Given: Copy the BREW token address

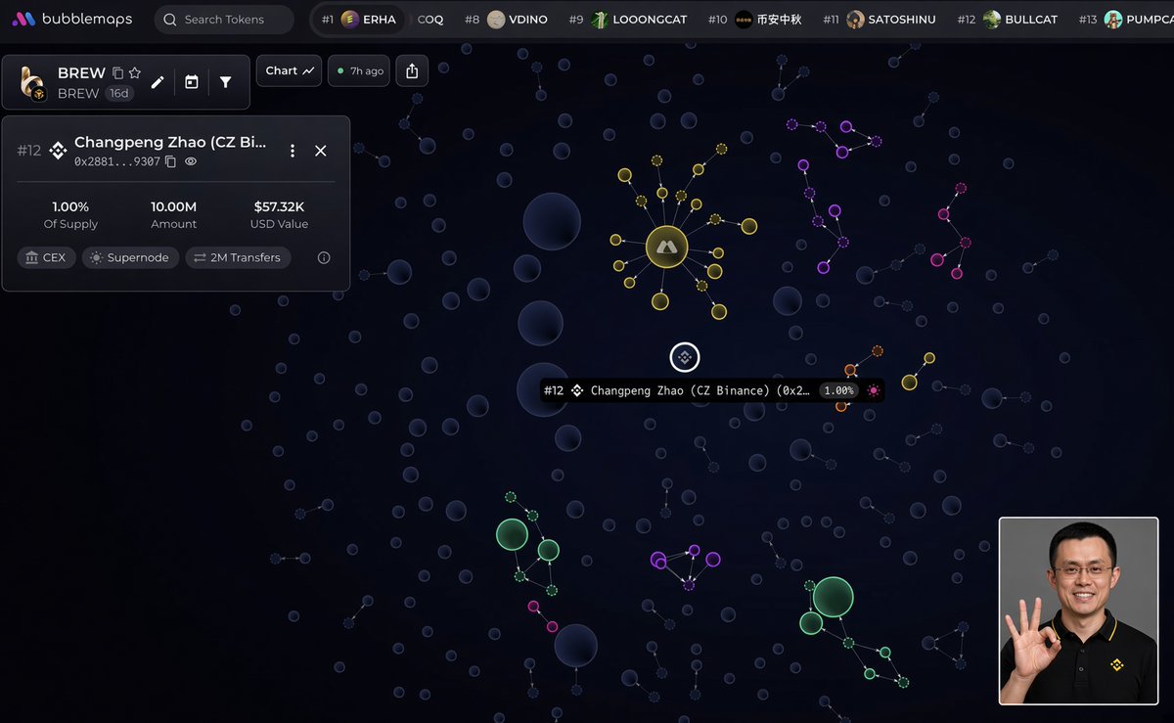Looking at the screenshot, I should pyautogui.click(x=117, y=73).
